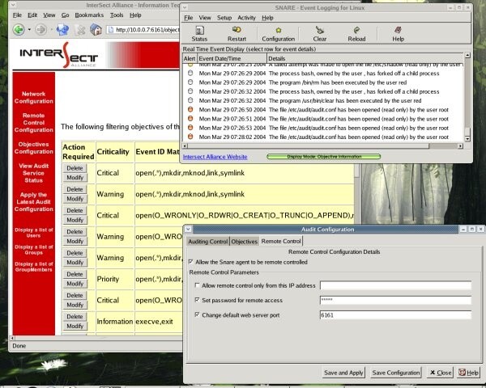Click Display a list of Users link

click(x=33, y=233)
